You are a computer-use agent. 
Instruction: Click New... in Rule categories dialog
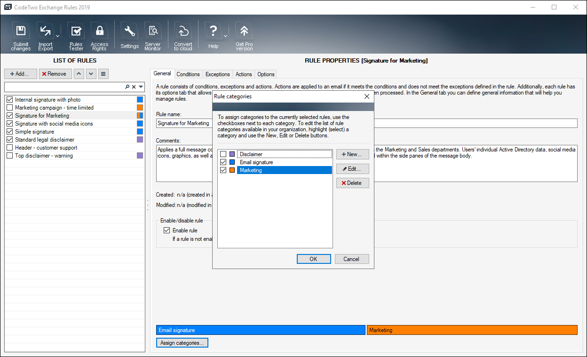353,154
